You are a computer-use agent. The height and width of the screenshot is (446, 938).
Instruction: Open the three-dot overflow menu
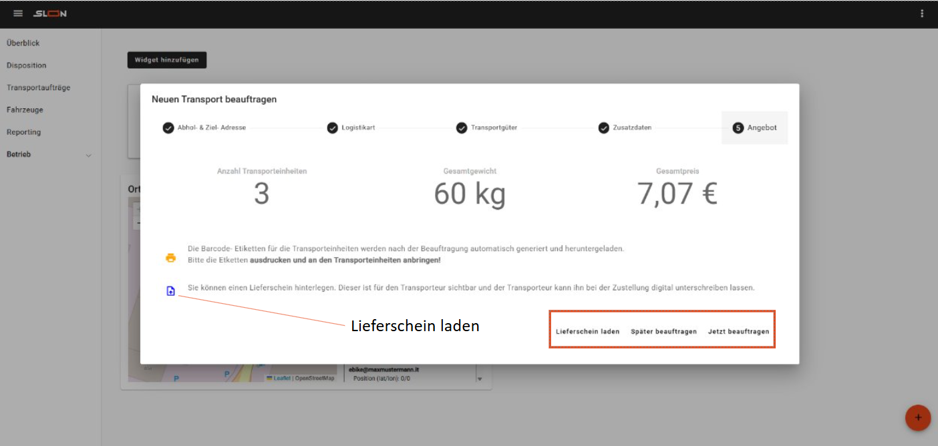pos(923,14)
